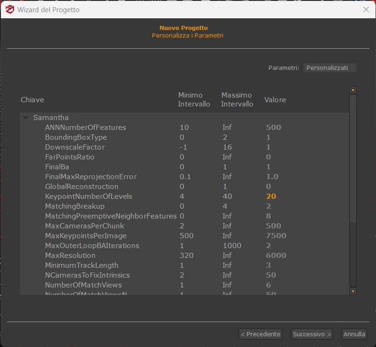Screen dimensions: 376x347
Task: Click the maximum 1000 of MaxOuterLoopBAIterations
Action: [232, 246]
